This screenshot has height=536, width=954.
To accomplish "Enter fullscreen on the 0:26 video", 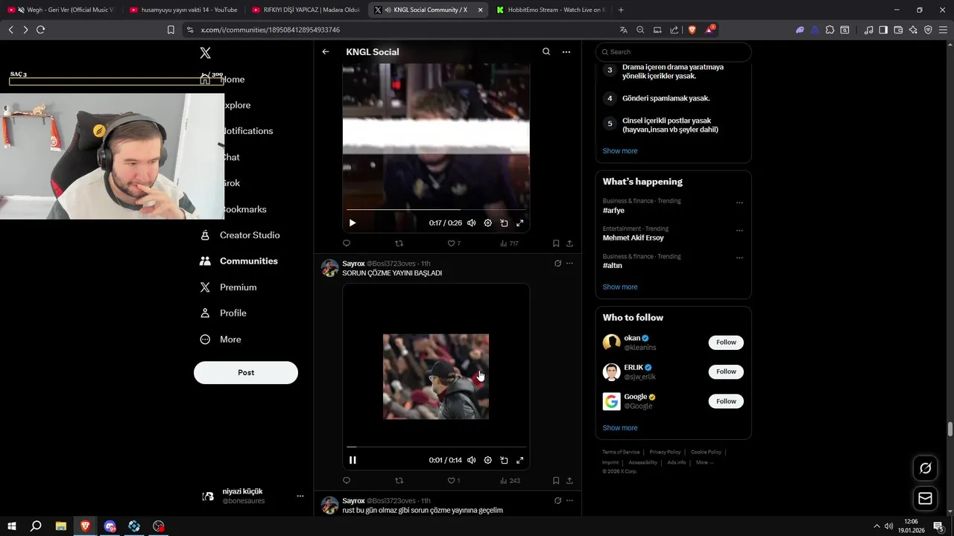I will 520,223.
